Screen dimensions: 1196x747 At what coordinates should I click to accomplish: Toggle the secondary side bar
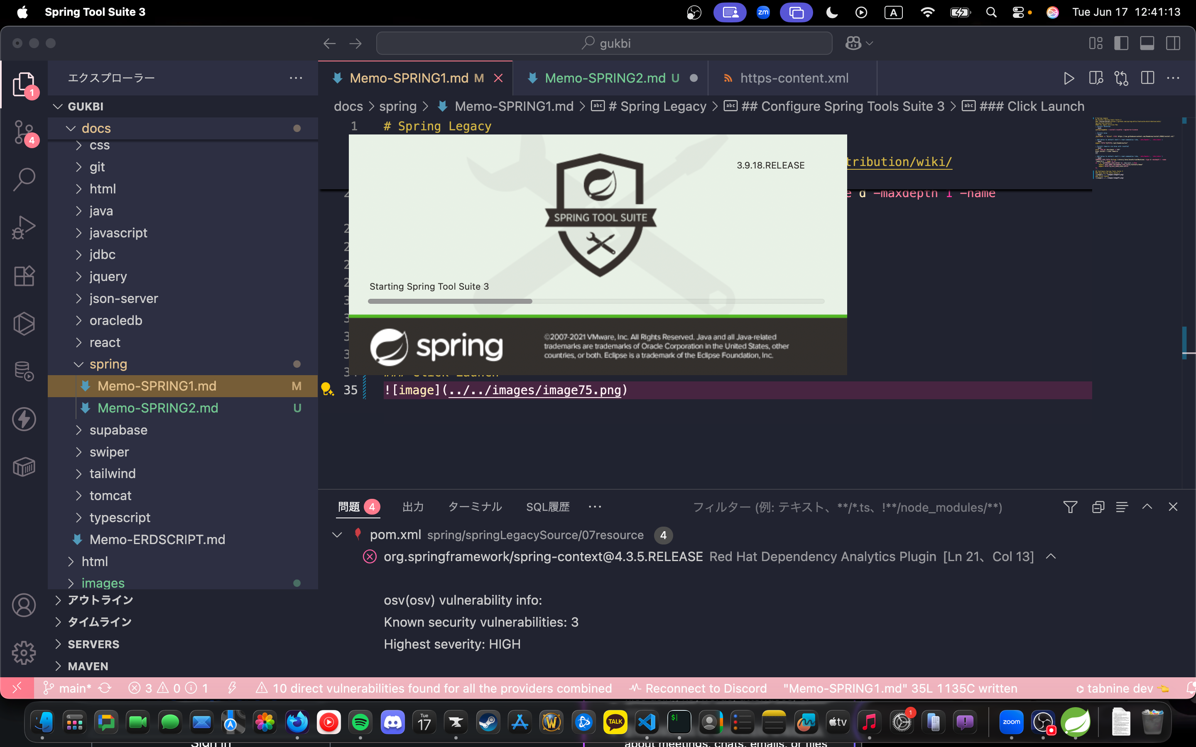[1173, 43]
